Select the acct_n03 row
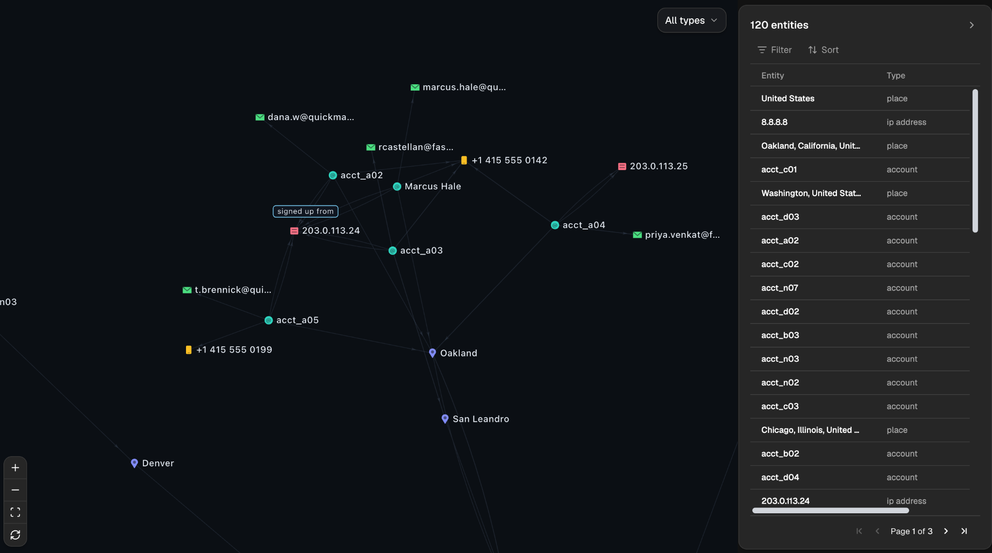The width and height of the screenshot is (992, 553). [x=860, y=360]
